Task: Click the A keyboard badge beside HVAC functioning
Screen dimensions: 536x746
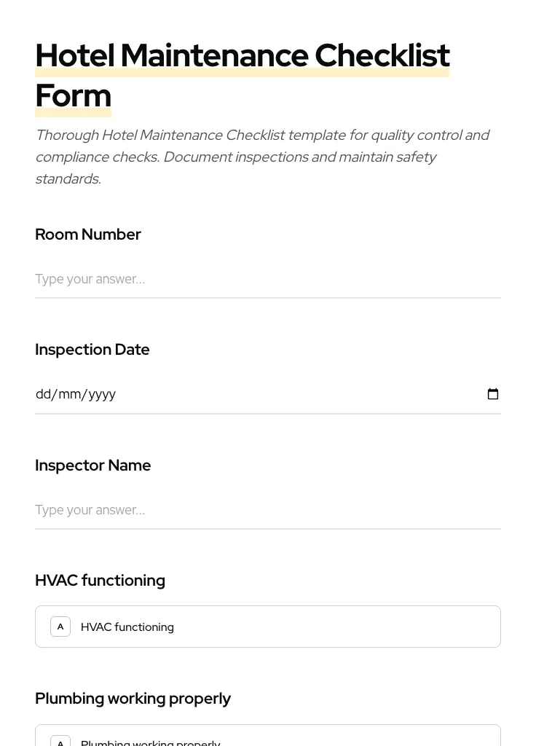Action: click(60, 626)
